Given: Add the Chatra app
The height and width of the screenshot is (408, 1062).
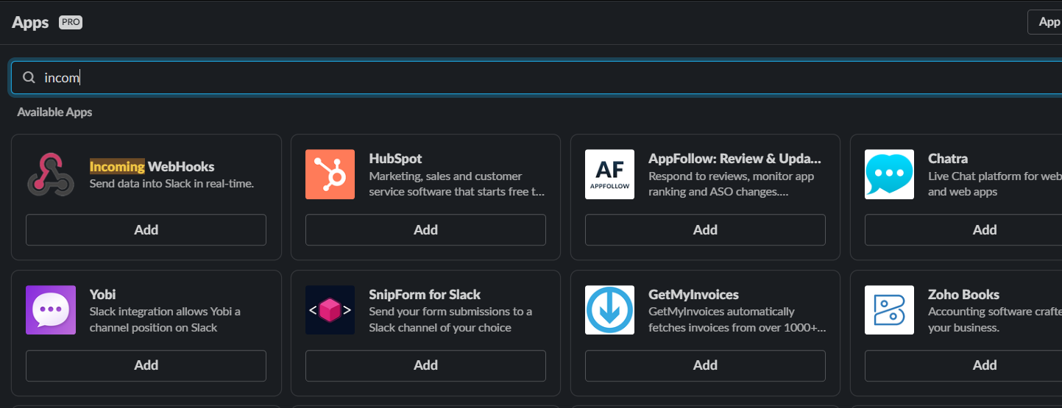Looking at the screenshot, I should (x=963, y=229).
